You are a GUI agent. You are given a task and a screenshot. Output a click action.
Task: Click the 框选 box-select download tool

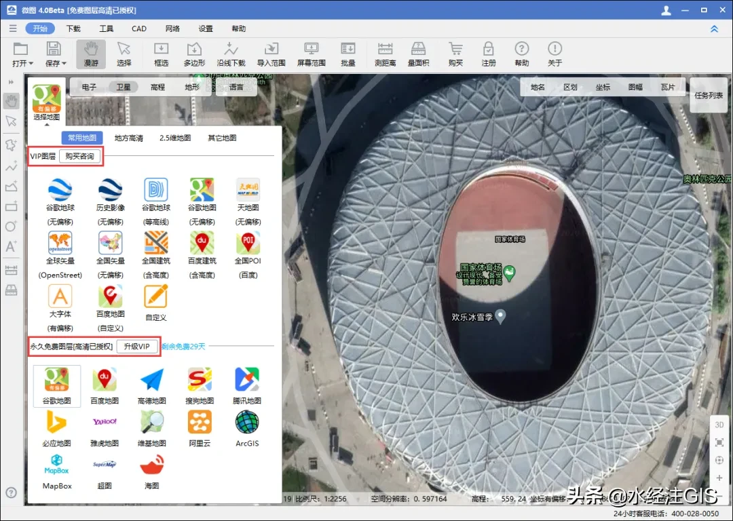(x=162, y=54)
